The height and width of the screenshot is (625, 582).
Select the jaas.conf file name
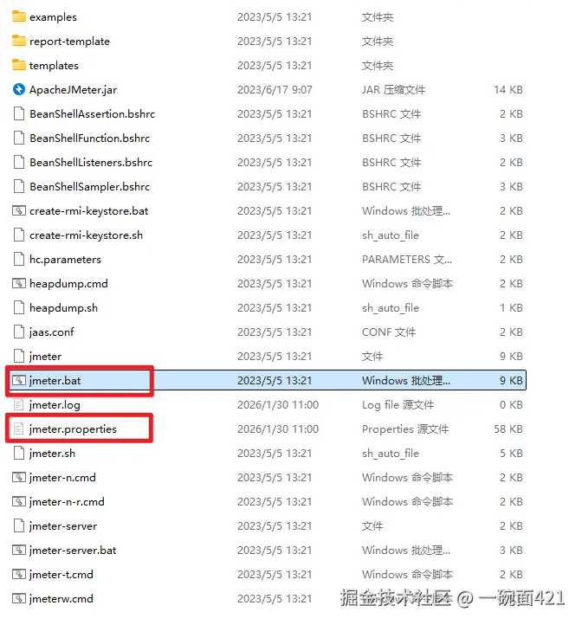[51, 332]
